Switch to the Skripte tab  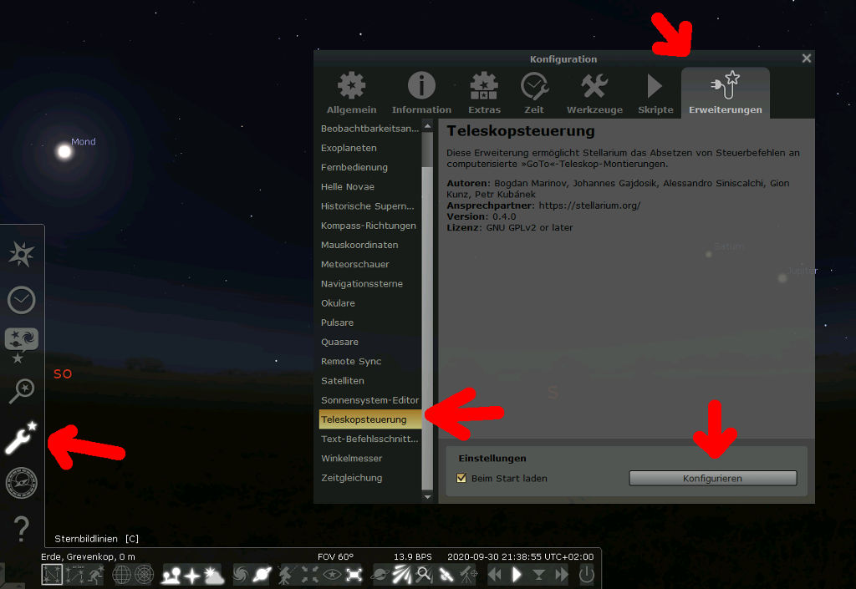coord(655,93)
